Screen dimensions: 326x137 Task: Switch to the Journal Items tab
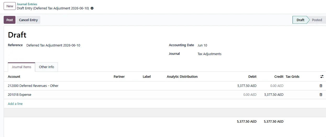[21, 67]
